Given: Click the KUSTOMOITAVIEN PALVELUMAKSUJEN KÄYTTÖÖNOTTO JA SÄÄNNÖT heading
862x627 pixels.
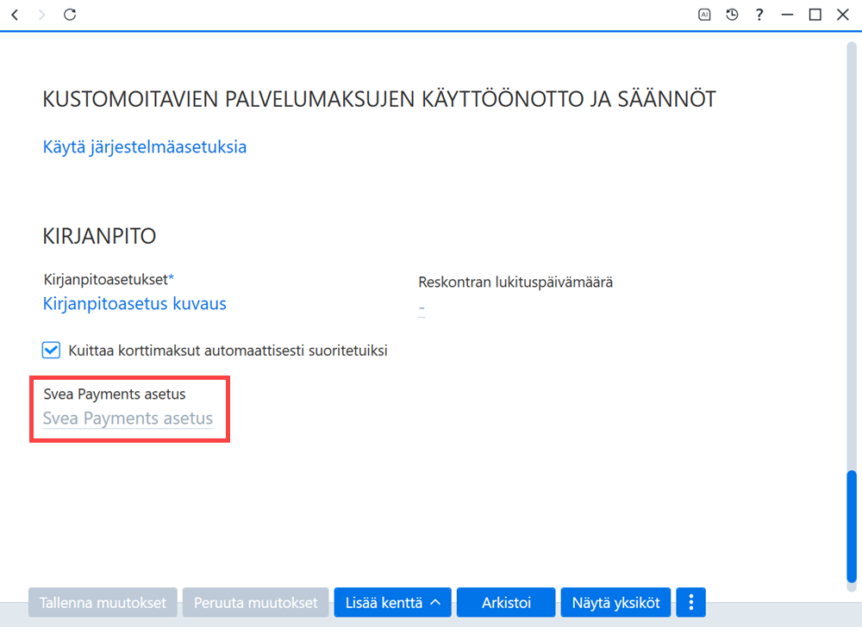Looking at the screenshot, I should pyautogui.click(x=379, y=99).
